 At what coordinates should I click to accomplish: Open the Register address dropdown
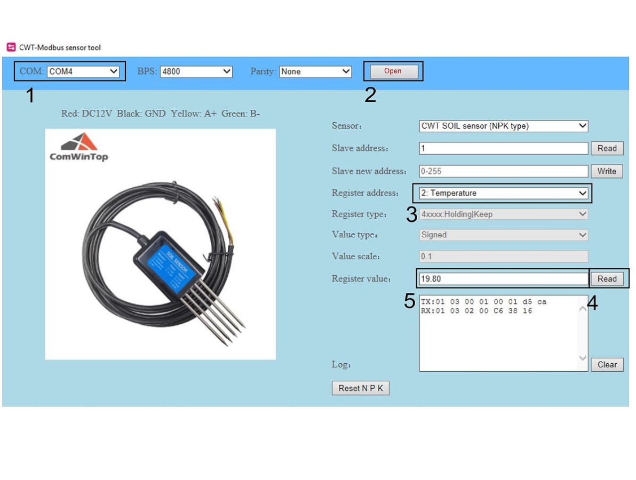click(503, 193)
